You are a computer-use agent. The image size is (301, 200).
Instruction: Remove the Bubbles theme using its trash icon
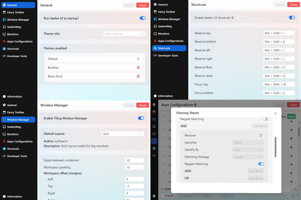click(138, 67)
